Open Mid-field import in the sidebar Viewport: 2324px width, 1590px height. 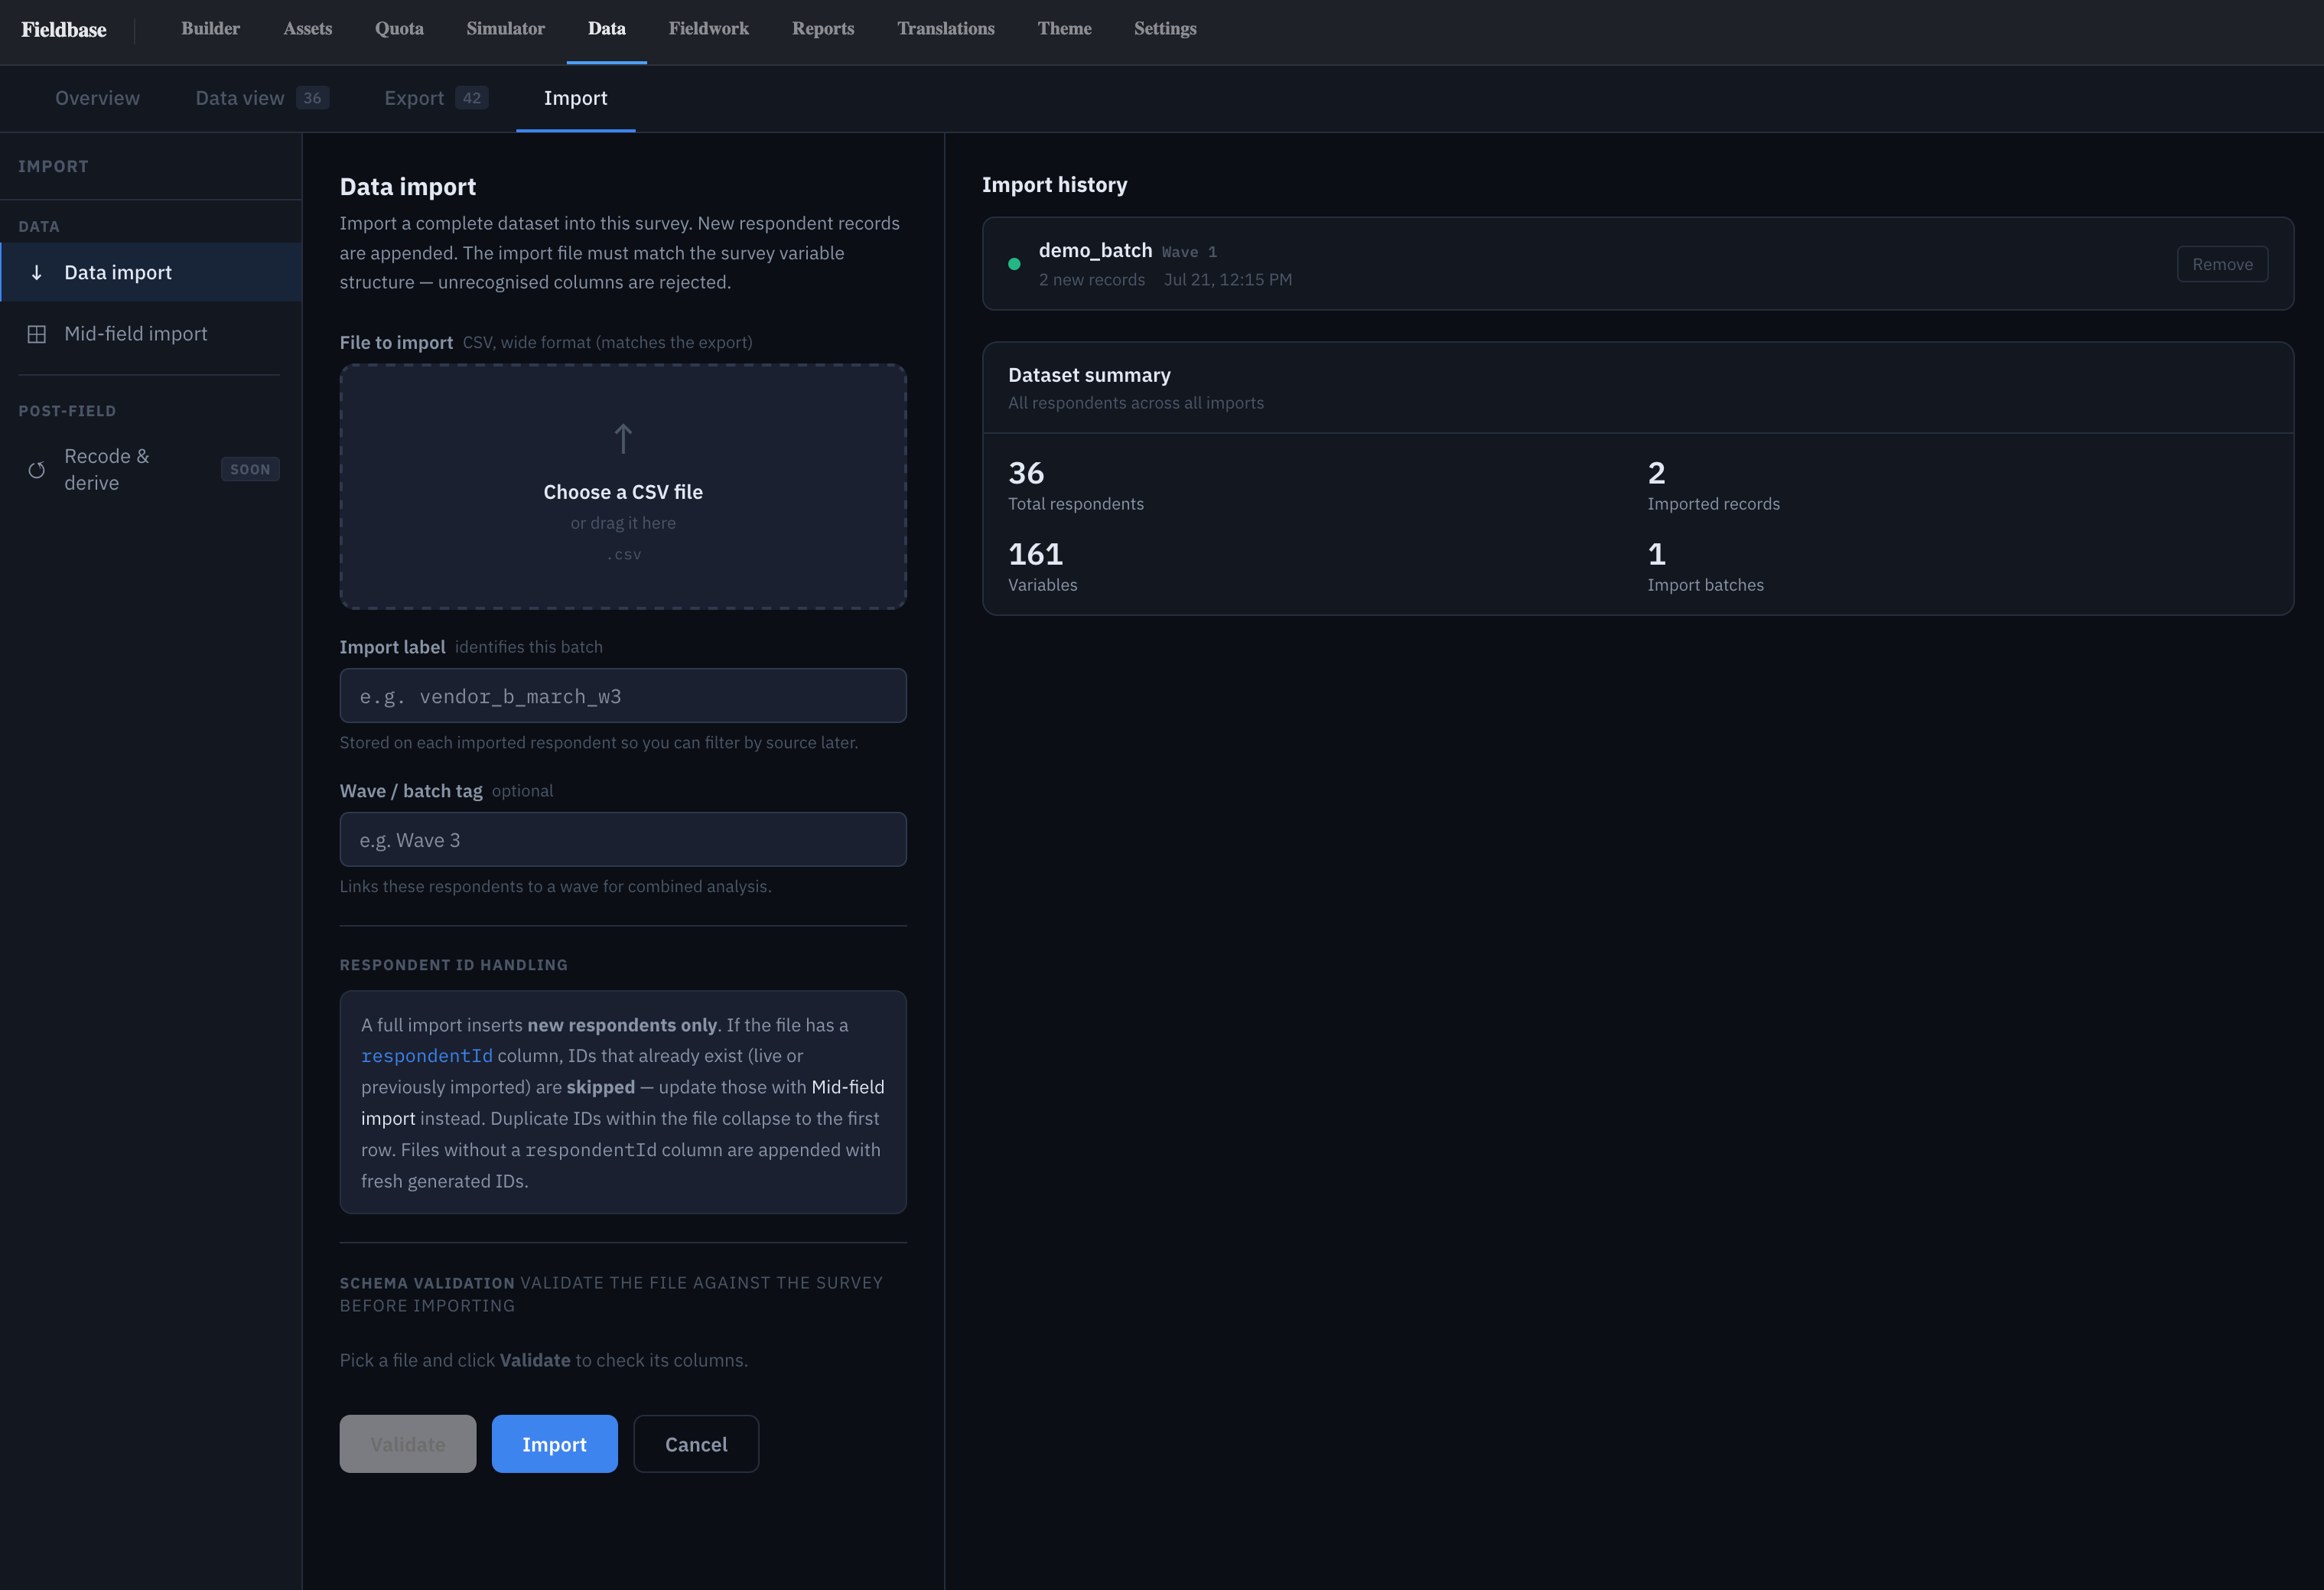point(151,334)
